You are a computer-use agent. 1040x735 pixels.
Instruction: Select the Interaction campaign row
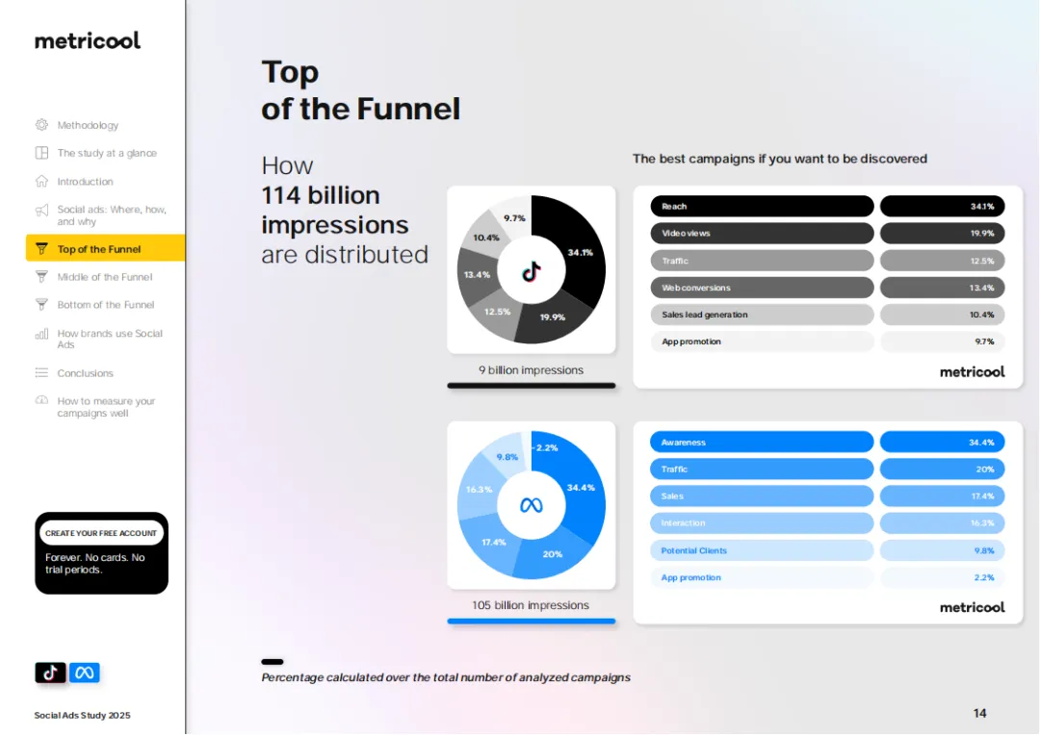point(762,523)
